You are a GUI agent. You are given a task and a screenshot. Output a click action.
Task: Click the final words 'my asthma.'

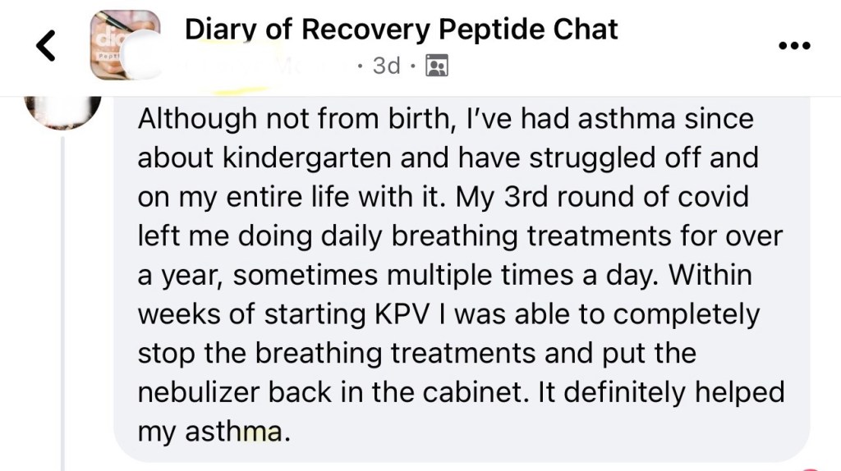pos(214,432)
